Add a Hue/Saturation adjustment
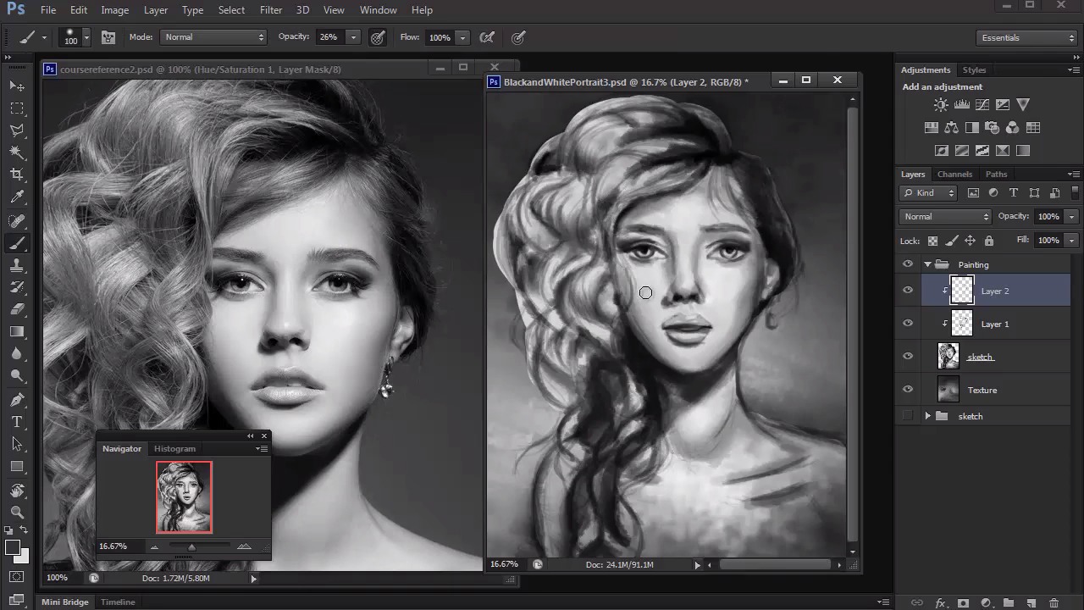 click(x=932, y=128)
